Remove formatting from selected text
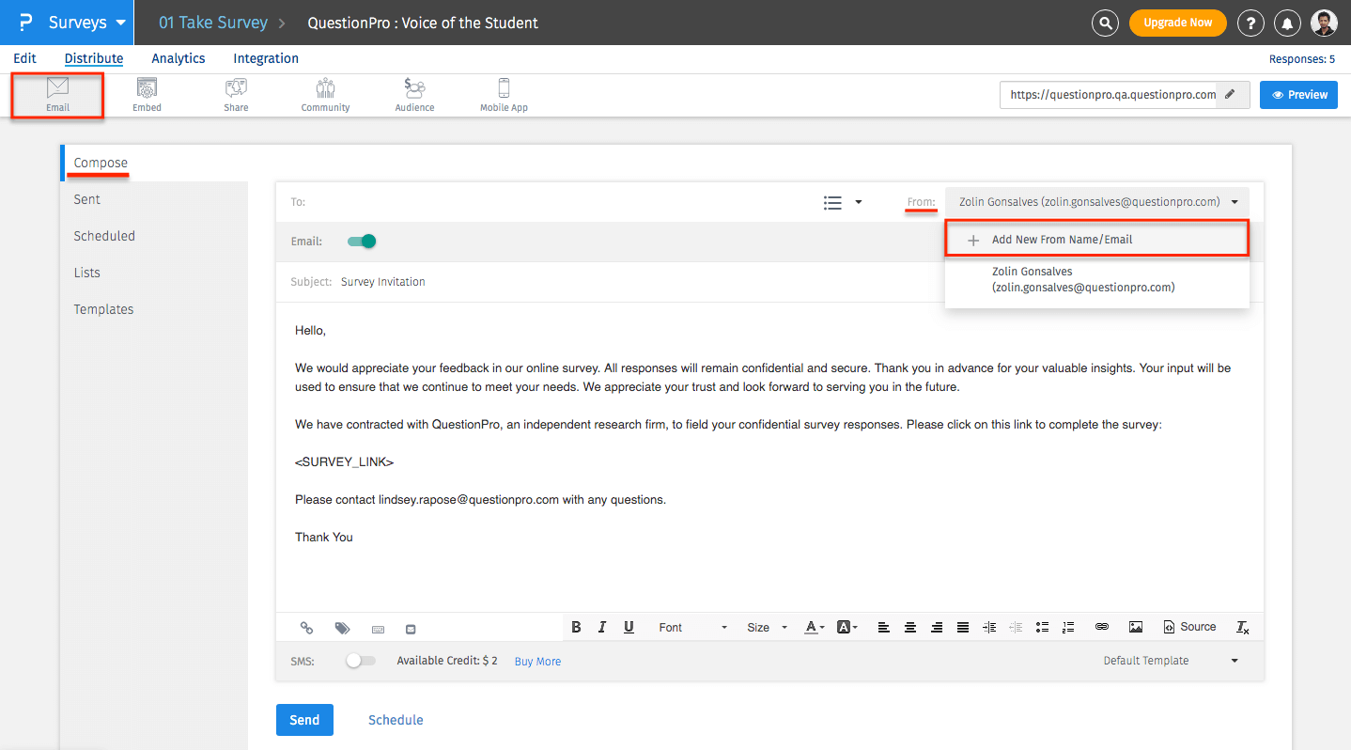The height and width of the screenshot is (750, 1351). 1243,628
